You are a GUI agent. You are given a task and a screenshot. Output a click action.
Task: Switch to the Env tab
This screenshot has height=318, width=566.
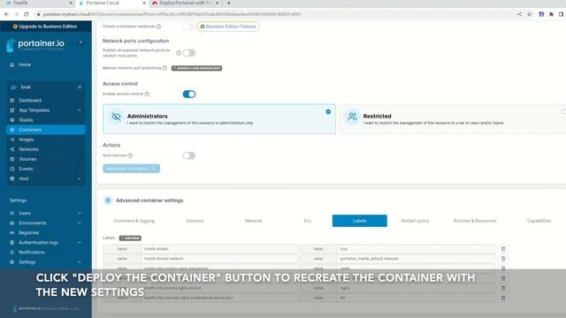[x=308, y=221]
